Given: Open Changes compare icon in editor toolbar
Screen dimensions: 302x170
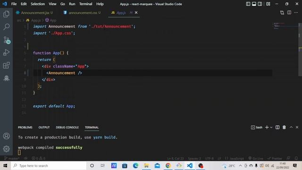Looking at the screenshot, I should (x=282, y=13).
